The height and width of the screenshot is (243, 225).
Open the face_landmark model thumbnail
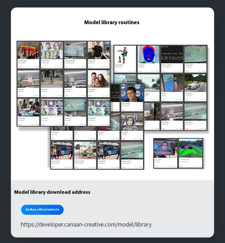tap(132, 93)
